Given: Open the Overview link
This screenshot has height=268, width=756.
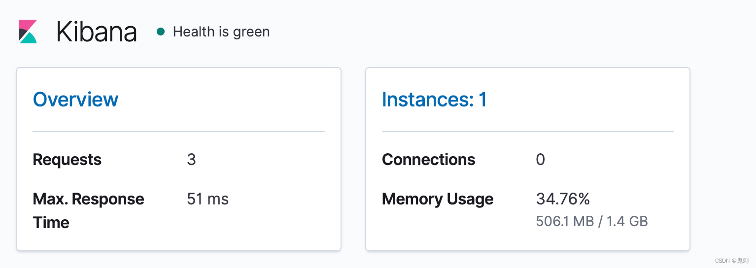Looking at the screenshot, I should point(75,100).
